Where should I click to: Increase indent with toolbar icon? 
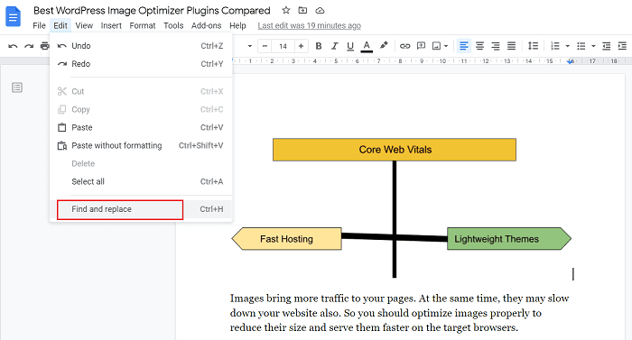622,46
